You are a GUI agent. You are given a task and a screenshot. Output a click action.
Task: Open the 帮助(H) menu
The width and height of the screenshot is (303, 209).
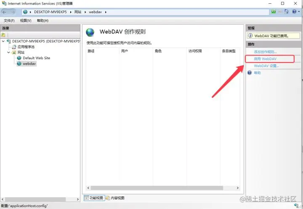(43, 21)
